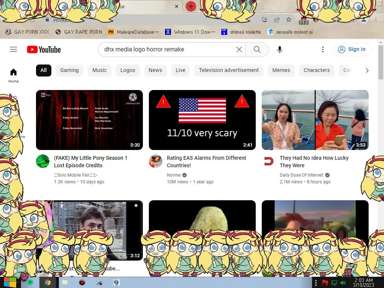Open File Explorer from the taskbar

[65, 283]
